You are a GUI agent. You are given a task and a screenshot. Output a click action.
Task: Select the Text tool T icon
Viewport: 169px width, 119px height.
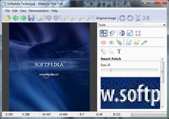119,51
